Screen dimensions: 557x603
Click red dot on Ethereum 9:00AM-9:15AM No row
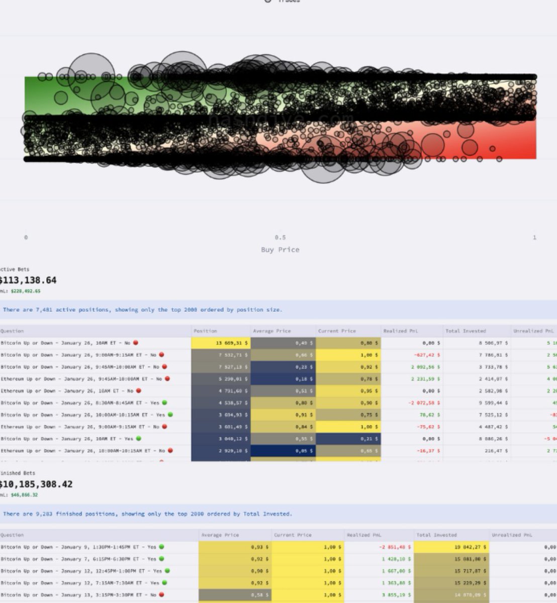click(x=164, y=427)
